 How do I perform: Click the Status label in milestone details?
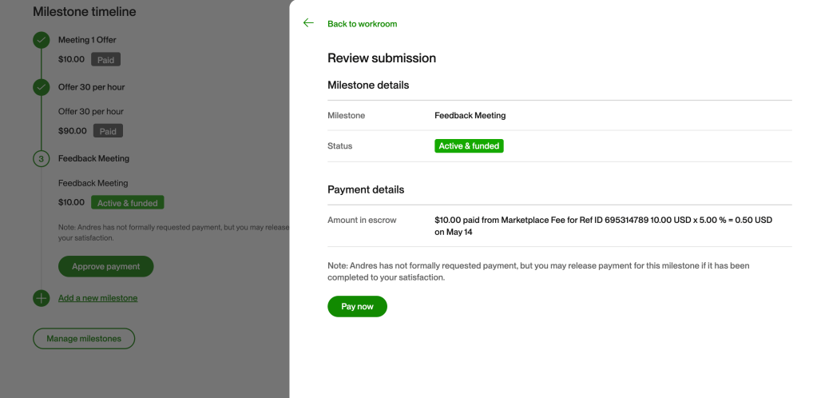tap(339, 146)
